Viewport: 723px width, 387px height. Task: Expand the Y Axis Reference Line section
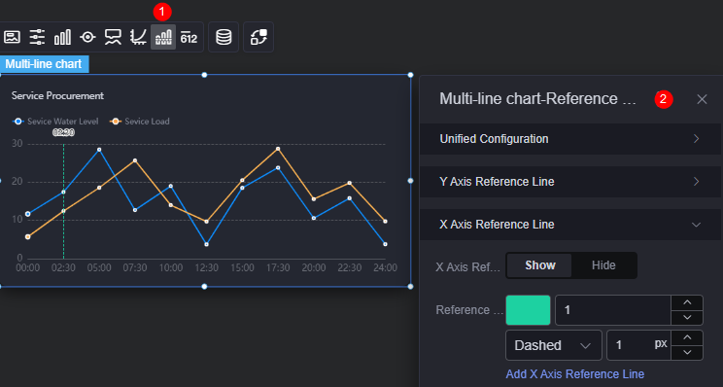click(x=570, y=182)
